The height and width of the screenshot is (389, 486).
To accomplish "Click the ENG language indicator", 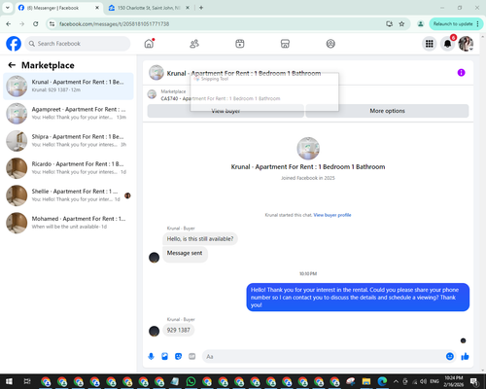I will (x=434, y=381).
